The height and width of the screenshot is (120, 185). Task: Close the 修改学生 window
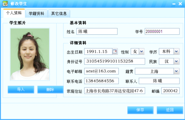(180, 4)
